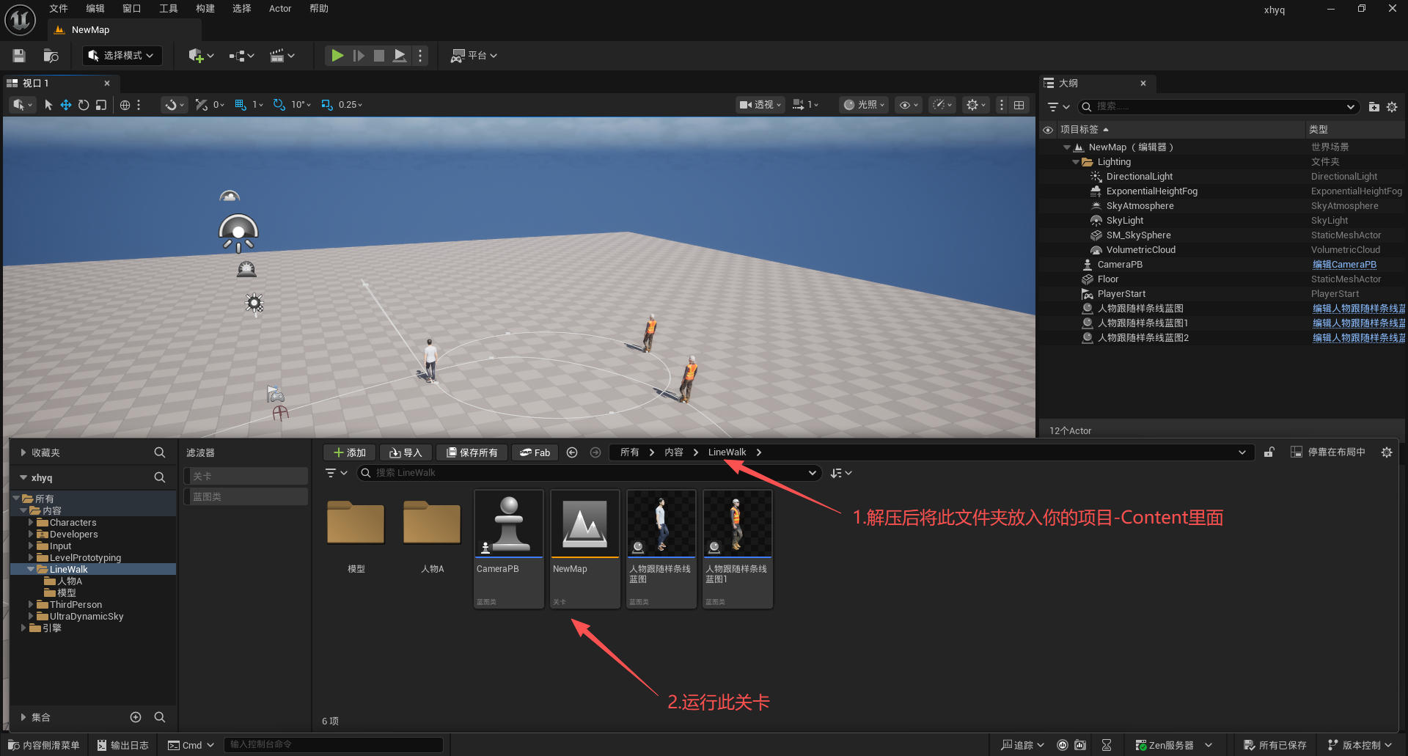Open the Fab button
Screen dimensions: 1408x756
(535, 452)
